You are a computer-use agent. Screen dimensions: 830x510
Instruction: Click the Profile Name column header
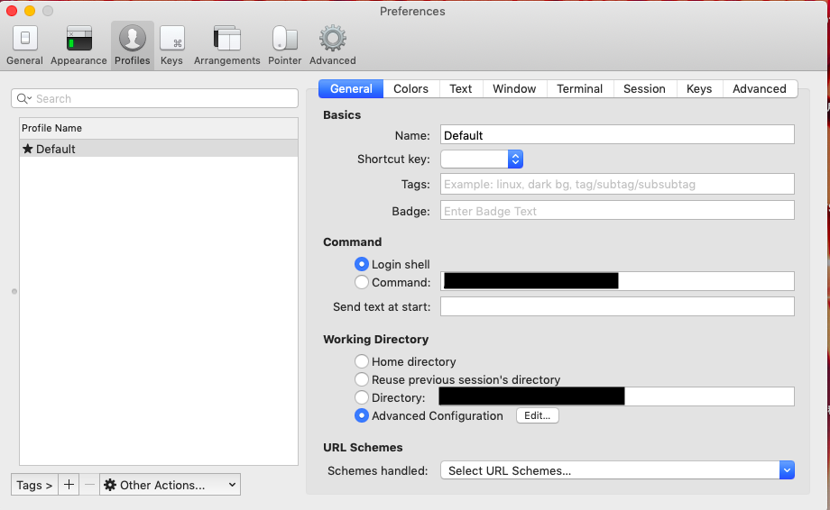(x=159, y=128)
